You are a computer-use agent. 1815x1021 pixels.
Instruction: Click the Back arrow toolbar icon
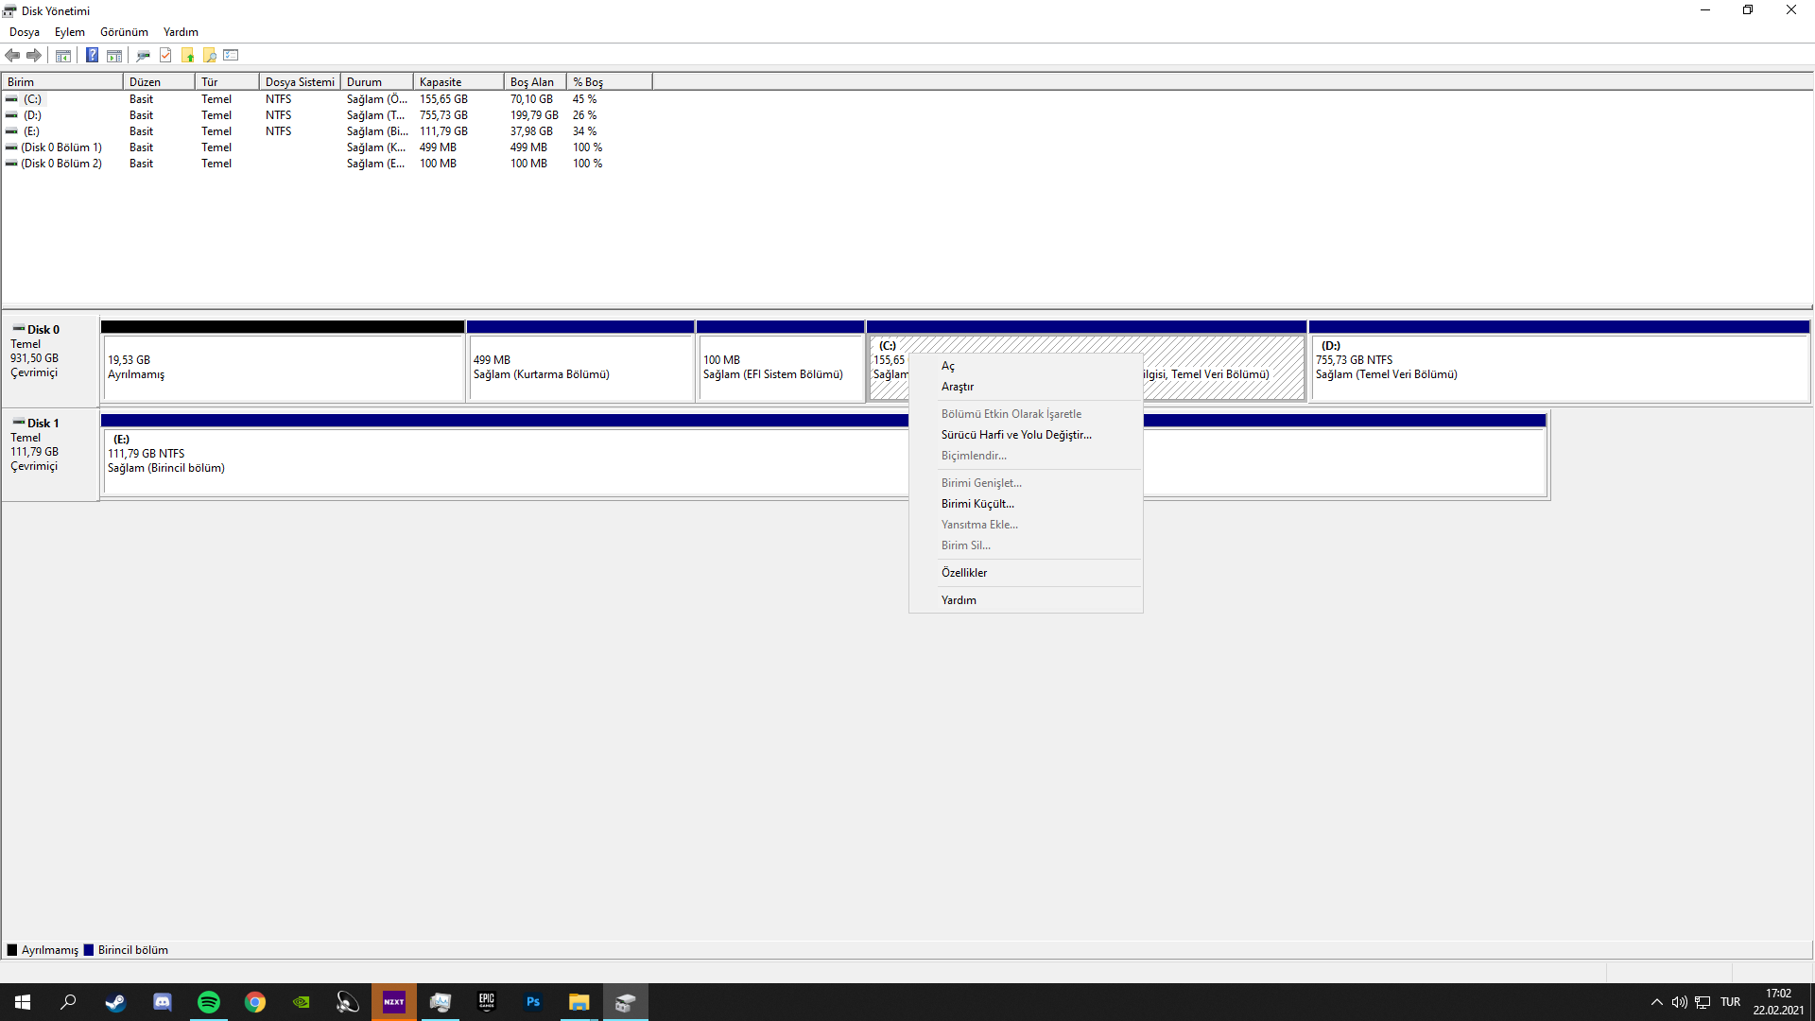(12, 55)
